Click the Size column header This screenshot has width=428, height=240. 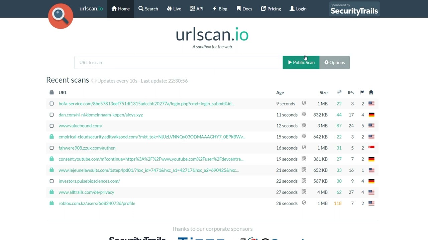pyautogui.click(x=323, y=92)
